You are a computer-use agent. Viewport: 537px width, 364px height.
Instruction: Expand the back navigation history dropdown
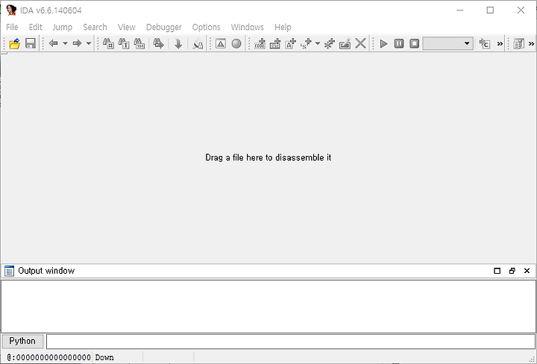(65, 43)
